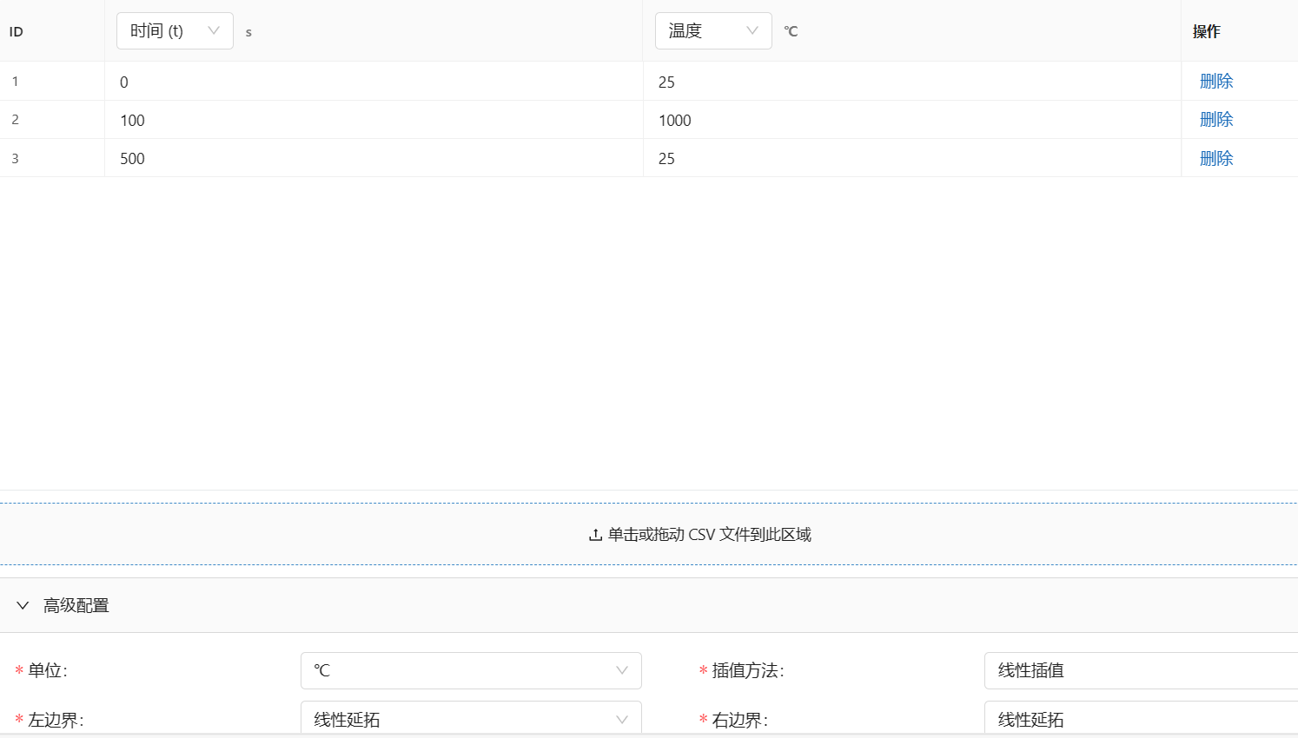
Task: Select temperature cell 25 in row 1
Action: 912,82
